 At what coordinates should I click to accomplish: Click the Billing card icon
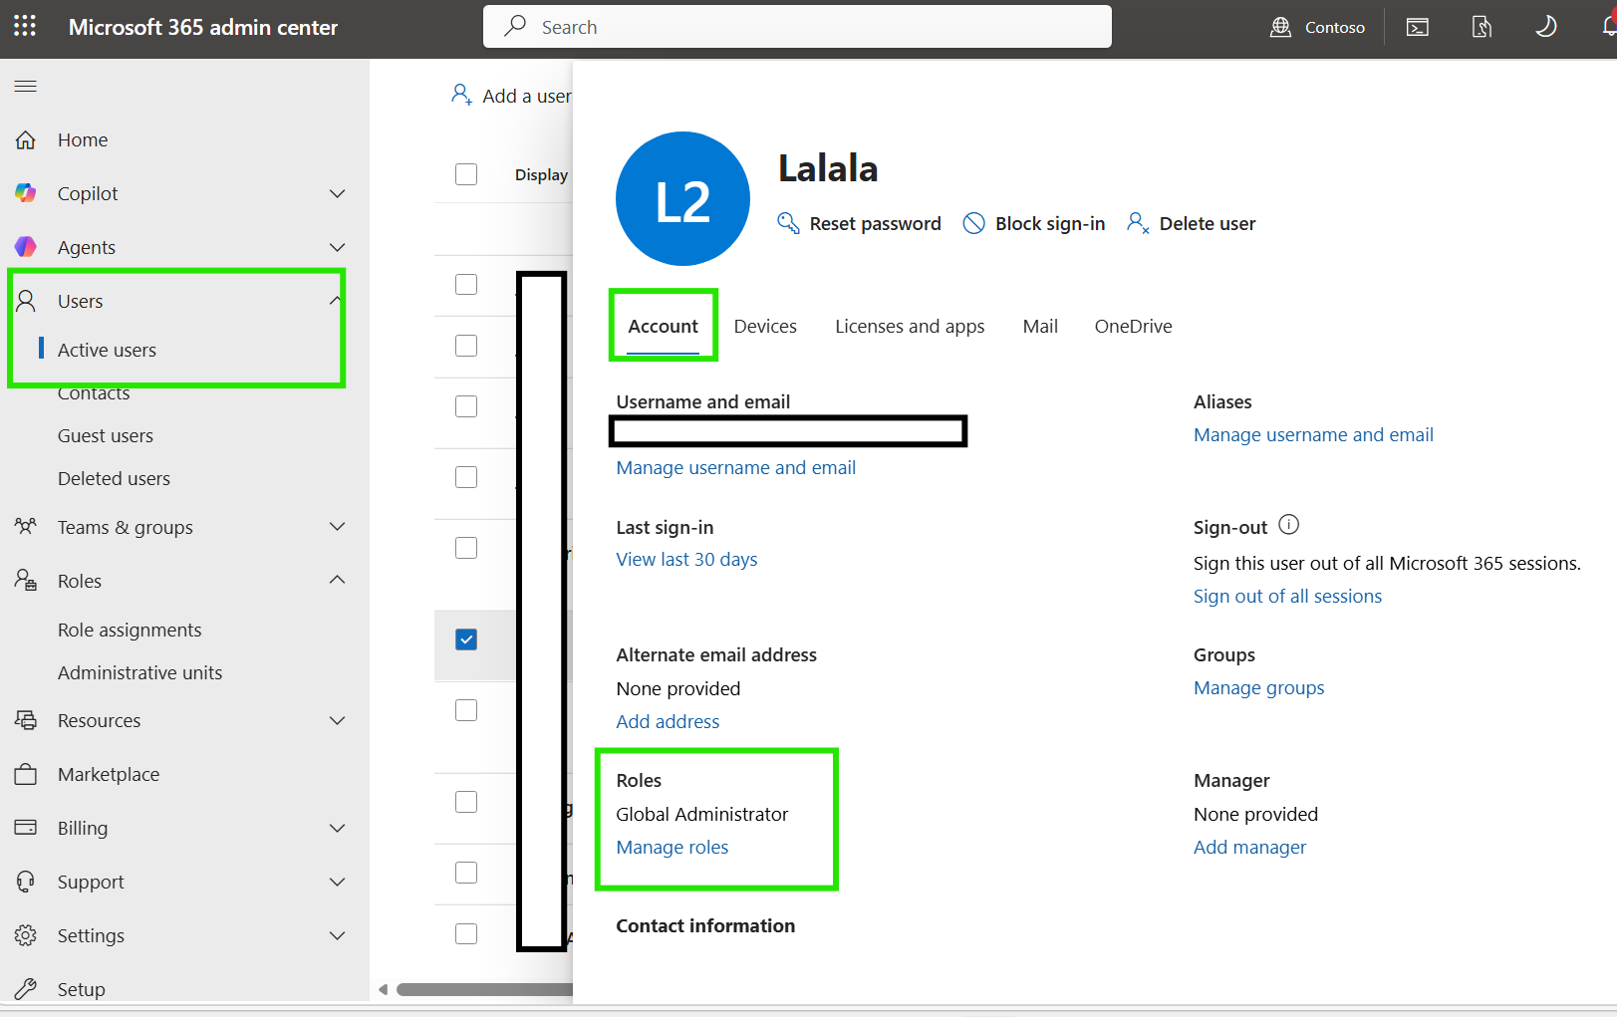pyautogui.click(x=26, y=828)
